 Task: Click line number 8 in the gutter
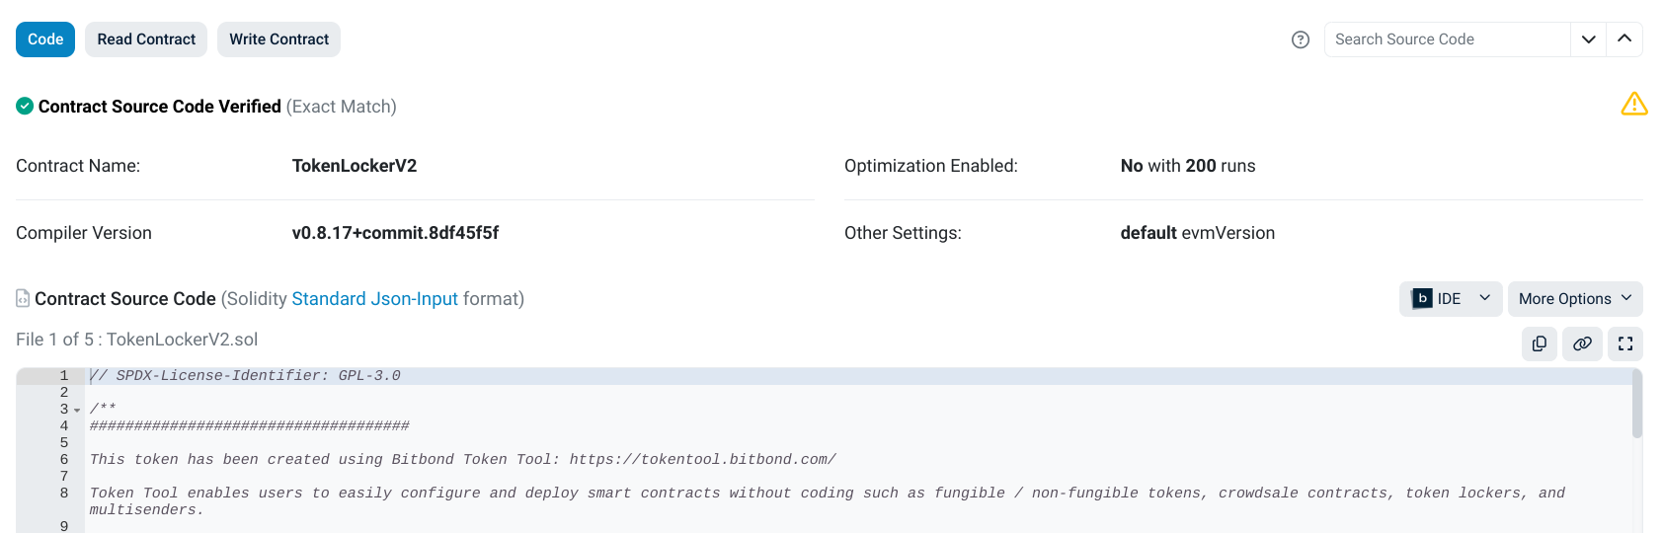pos(64,494)
